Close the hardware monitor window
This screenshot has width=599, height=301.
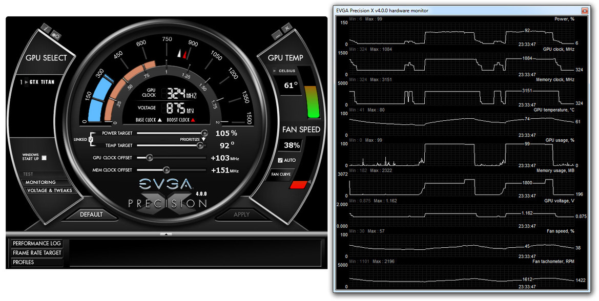585,11
